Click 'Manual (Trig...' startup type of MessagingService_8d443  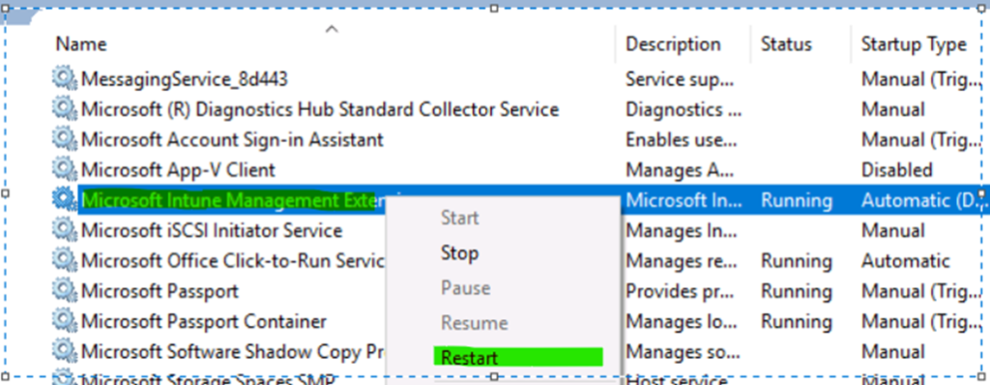coord(921,79)
